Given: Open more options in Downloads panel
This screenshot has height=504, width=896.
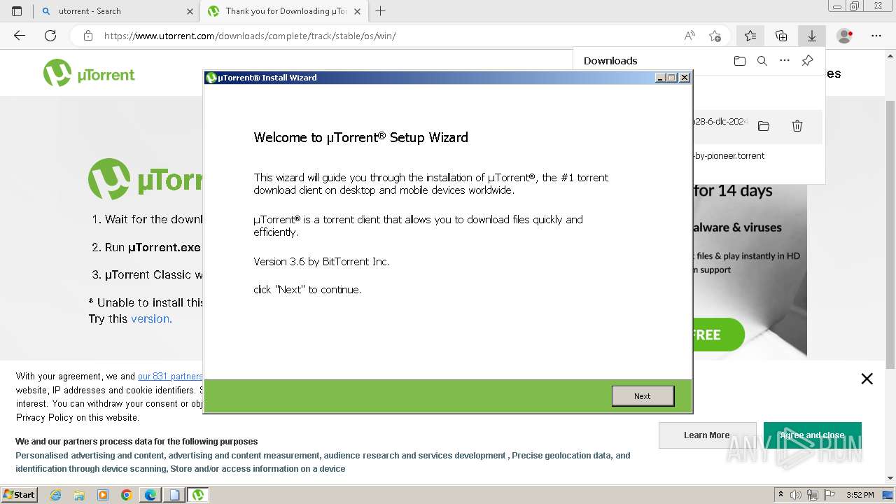Looking at the screenshot, I should 785,61.
